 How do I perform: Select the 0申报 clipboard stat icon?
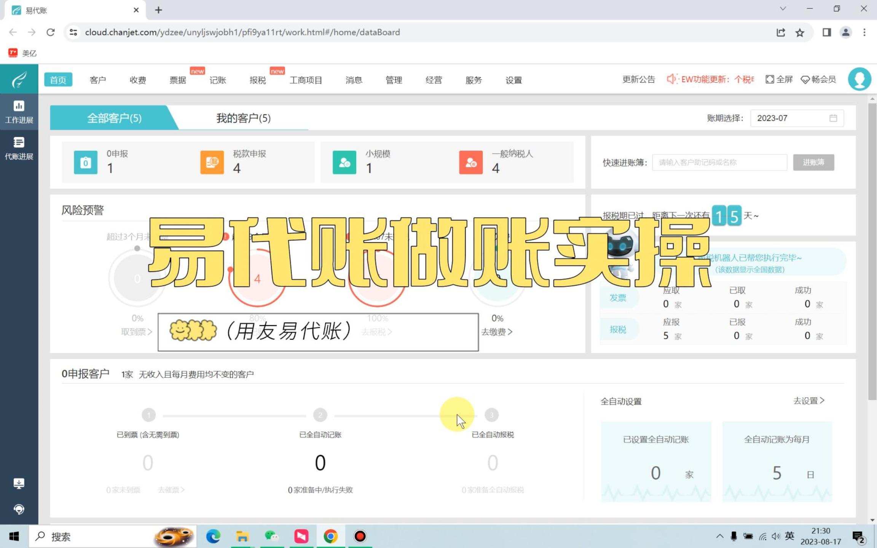point(85,162)
